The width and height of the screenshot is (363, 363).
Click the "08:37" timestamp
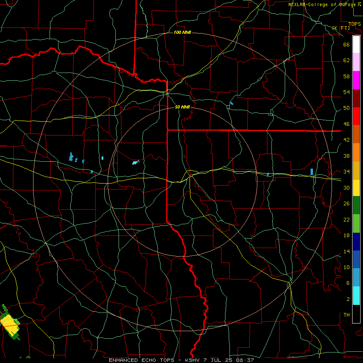(245, 360)
